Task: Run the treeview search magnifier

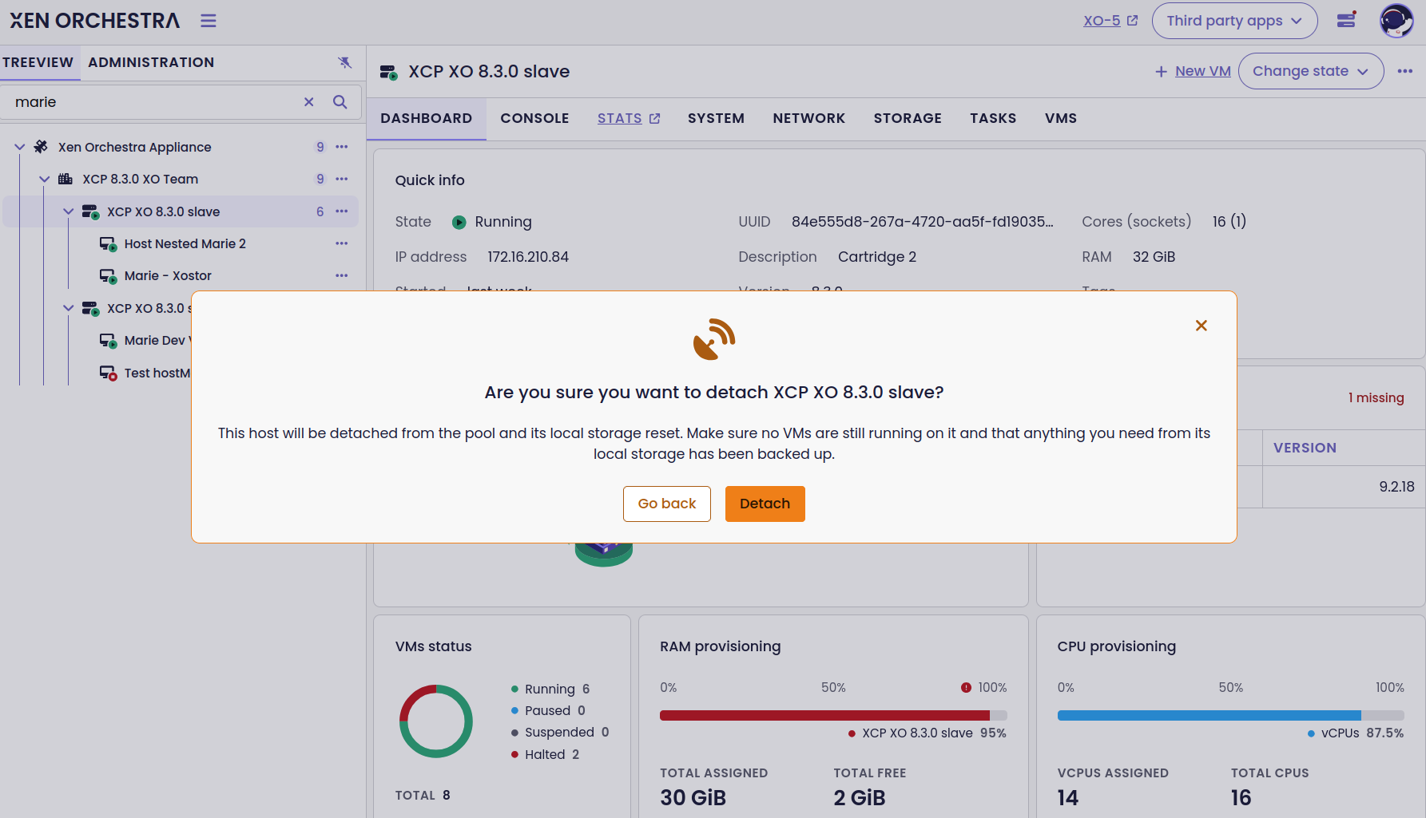Action: 340,102
